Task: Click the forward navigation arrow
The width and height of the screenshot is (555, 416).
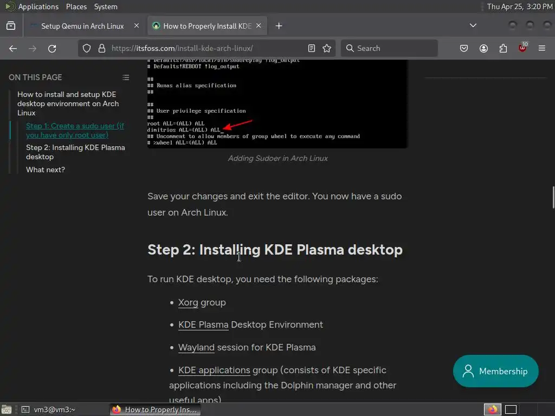Action: tap(33, 48)
